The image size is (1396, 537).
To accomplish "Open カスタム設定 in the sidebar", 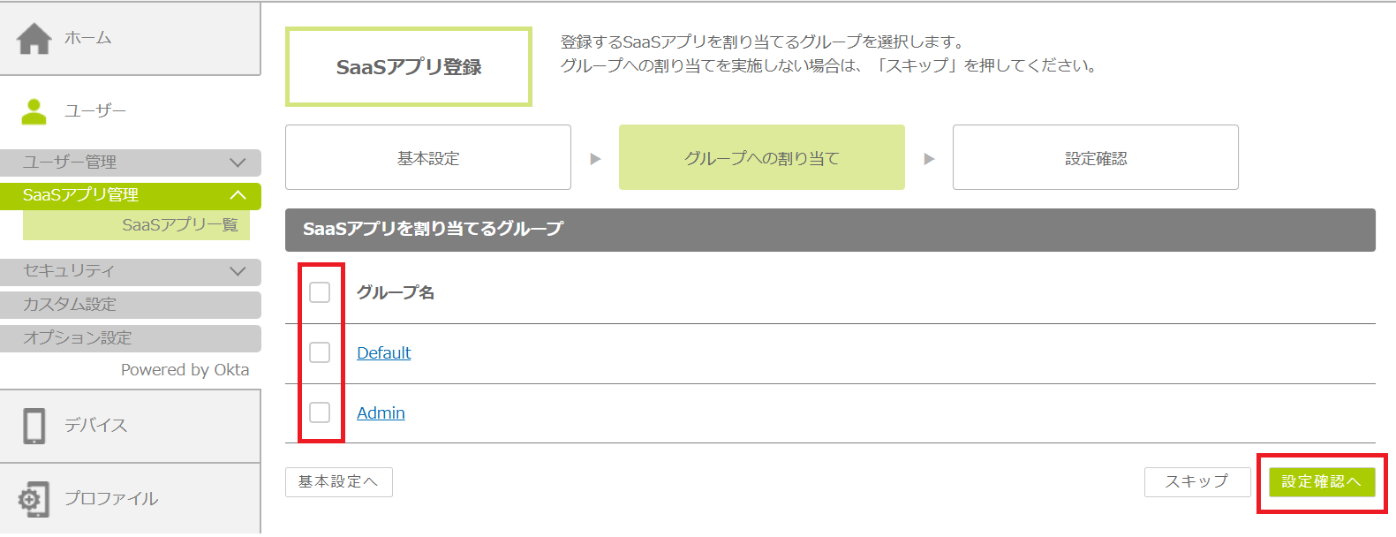I will pos(70,305).
